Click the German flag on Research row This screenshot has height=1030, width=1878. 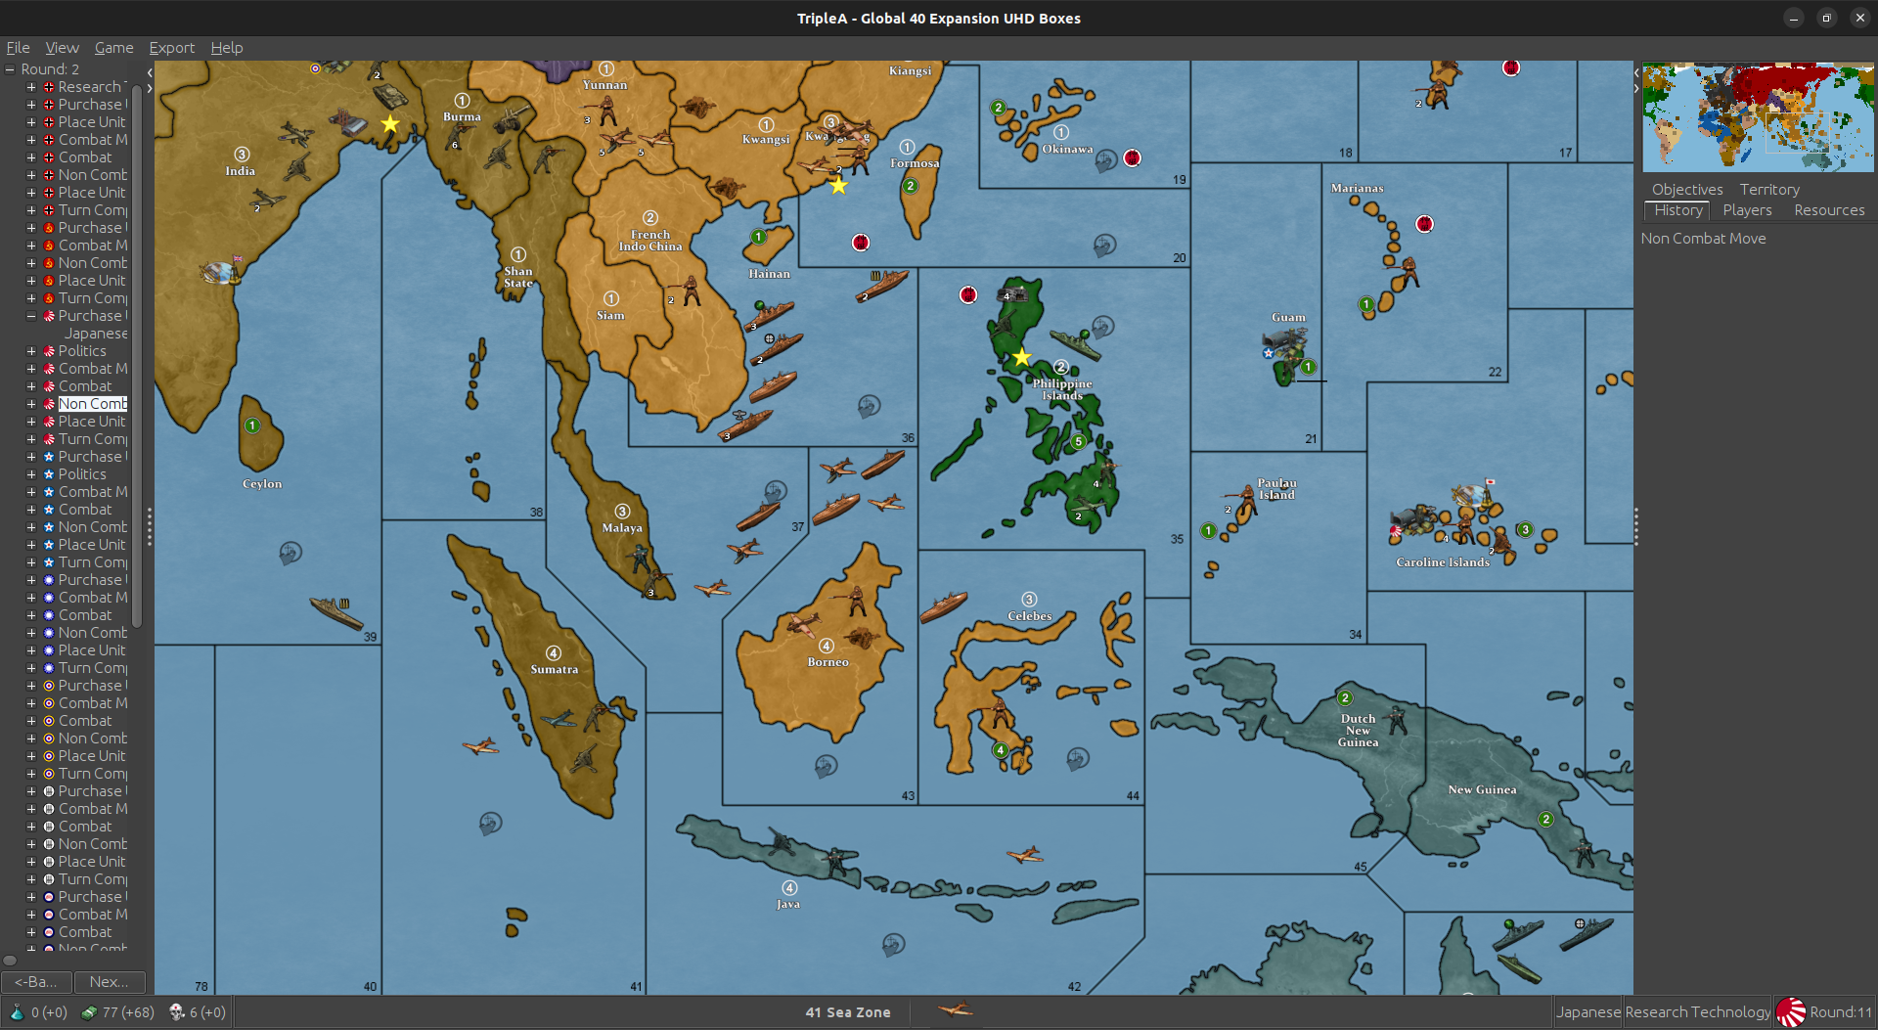click(x=49, y=87)
